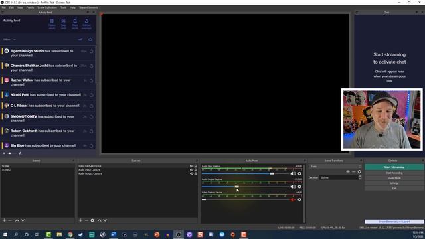Select 'Scene' in the Scenes list
Viewport: 425px width, 239px height.
tap(38, 166)
